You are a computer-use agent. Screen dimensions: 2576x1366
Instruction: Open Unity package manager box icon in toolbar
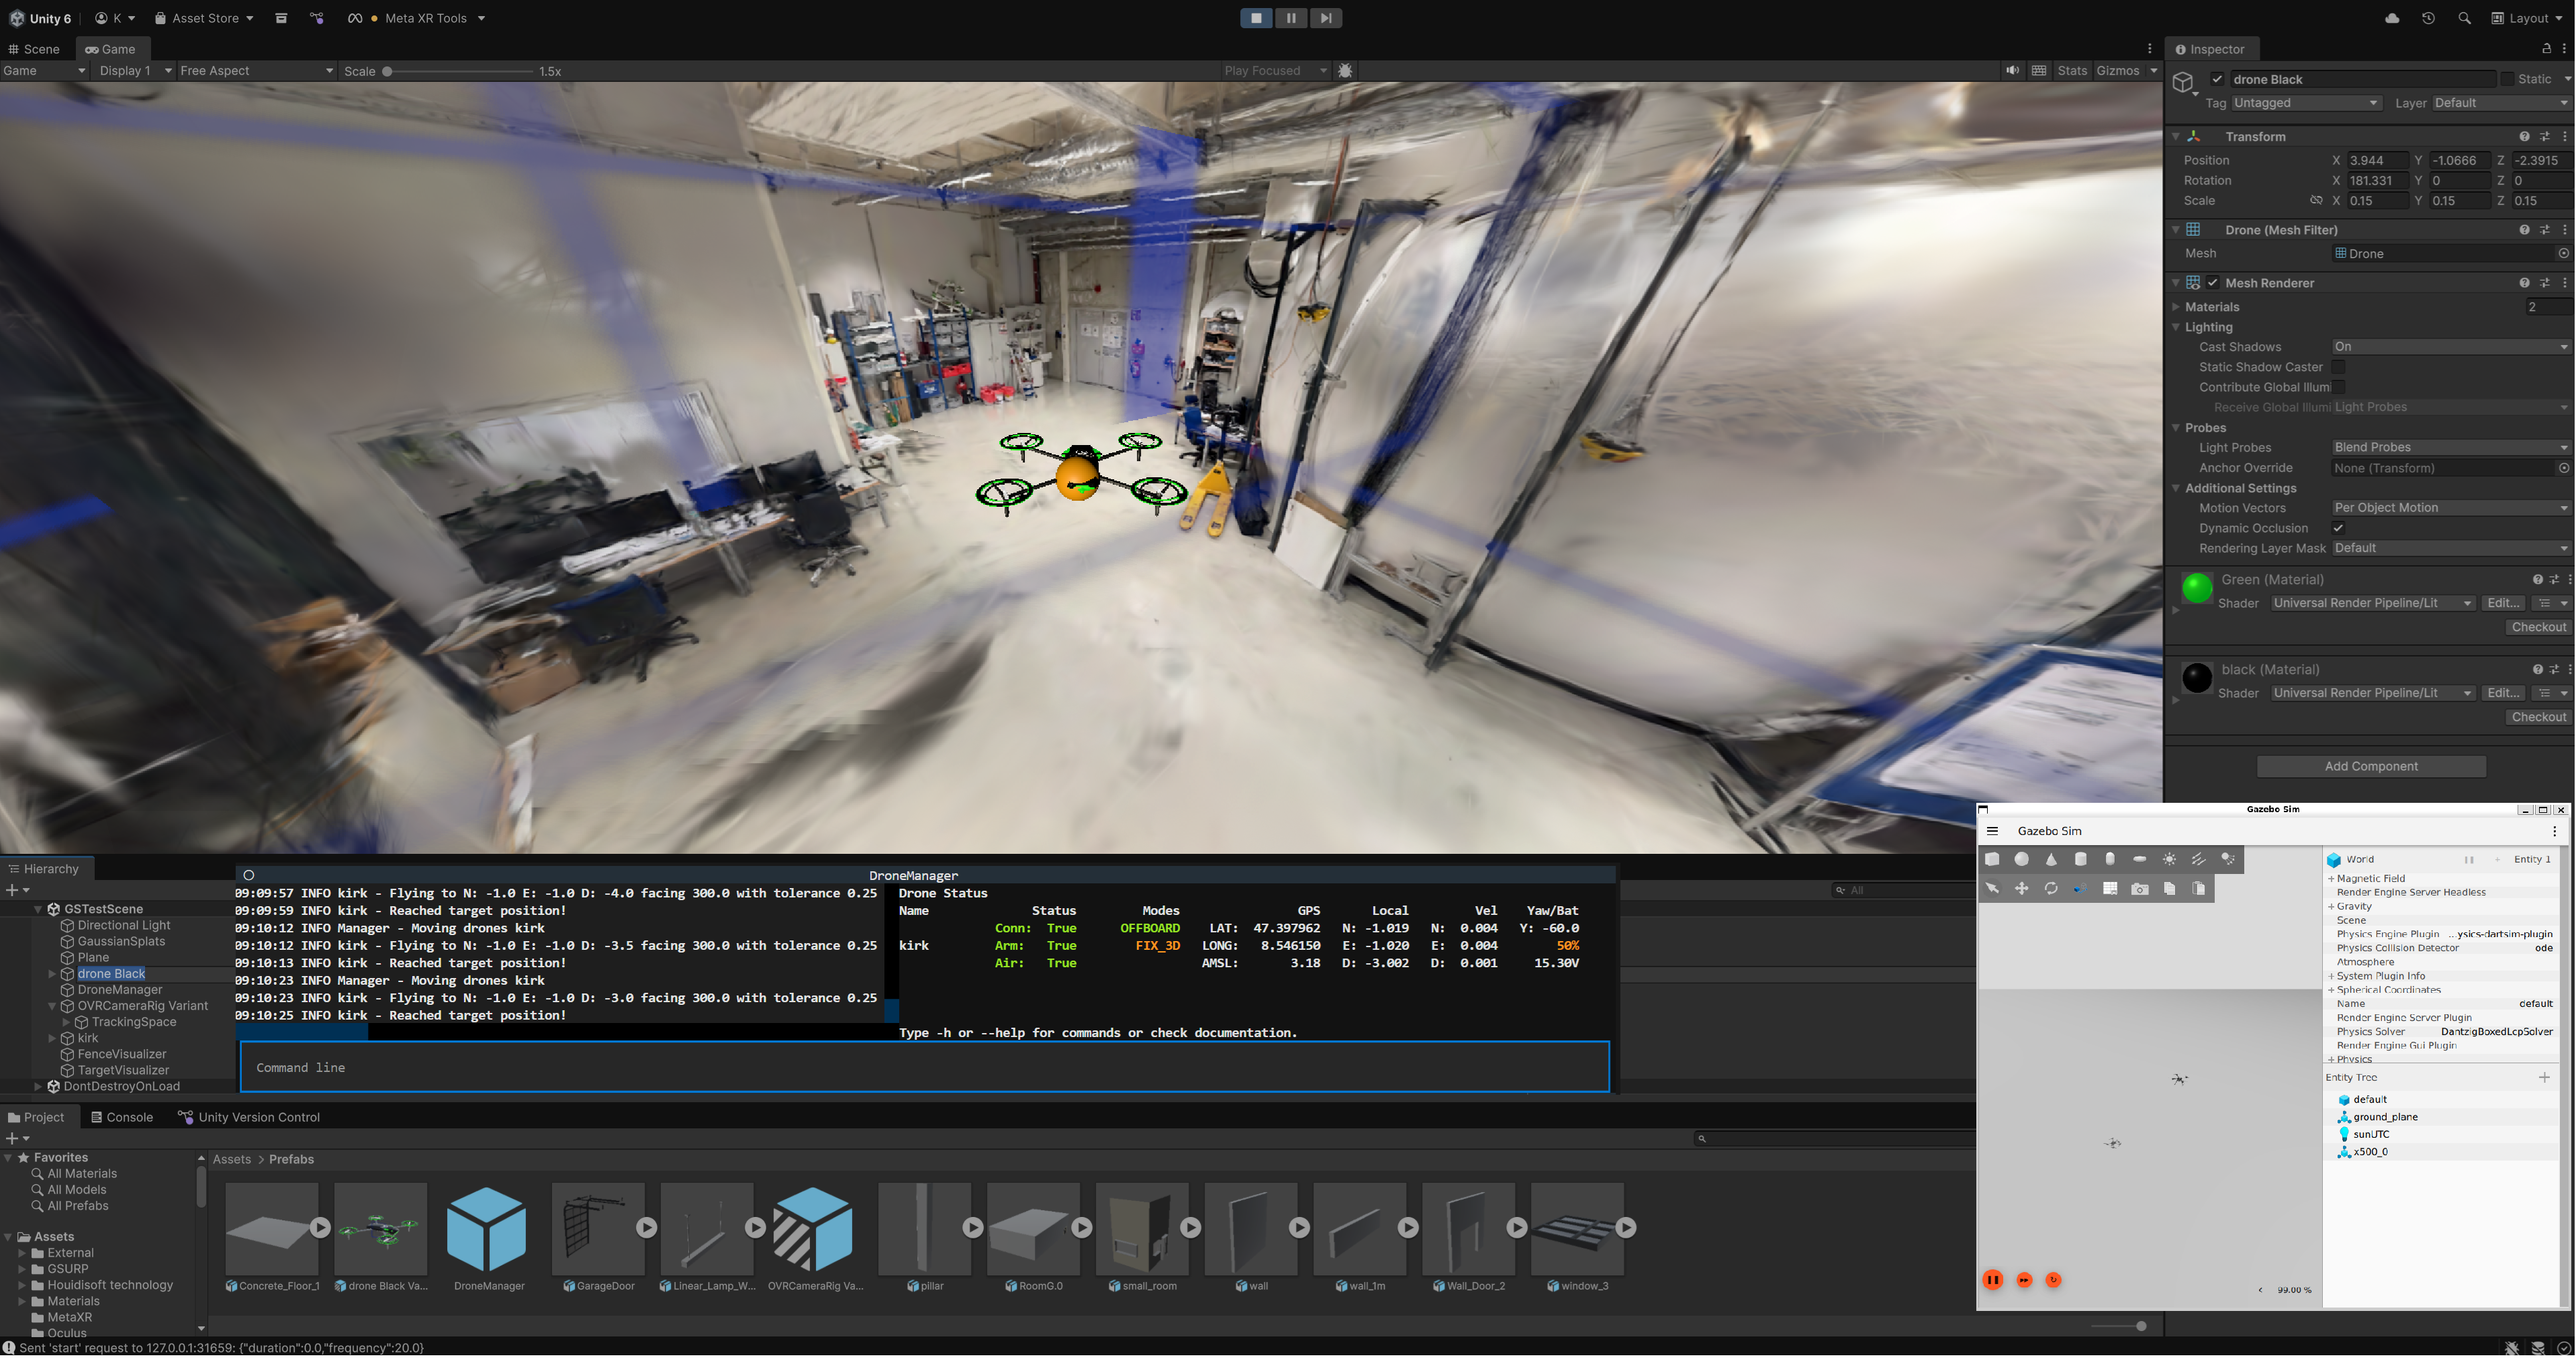281,18
